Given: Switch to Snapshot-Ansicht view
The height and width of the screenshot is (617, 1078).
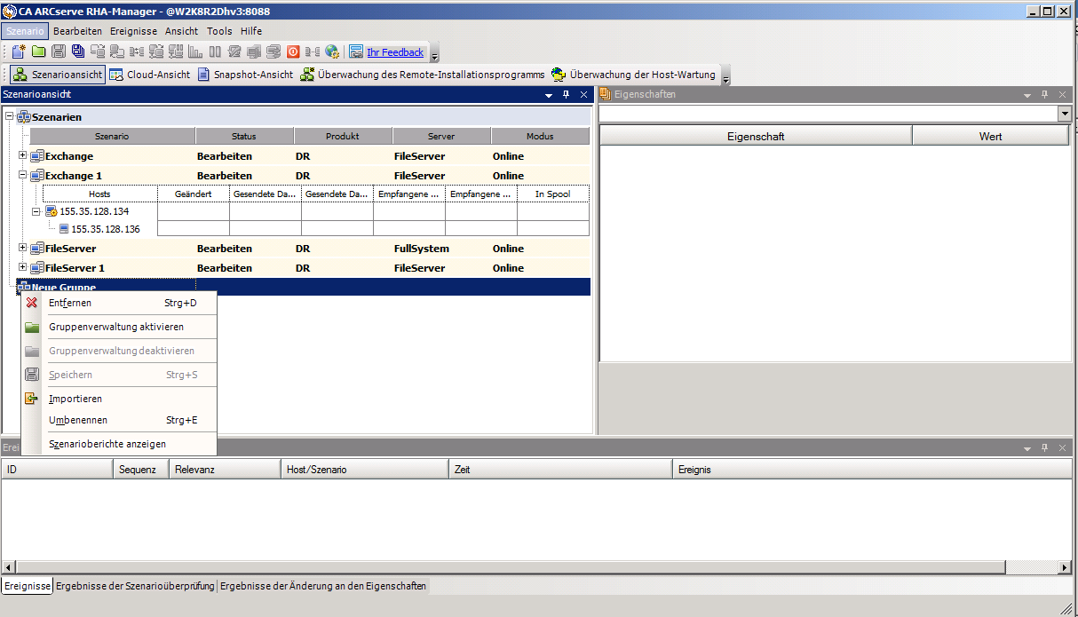Looking at the screenshot, I should click(x=245, y=75).
